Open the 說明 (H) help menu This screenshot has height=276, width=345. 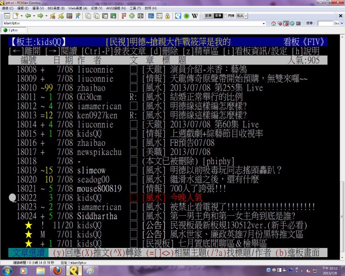(150, 8)
